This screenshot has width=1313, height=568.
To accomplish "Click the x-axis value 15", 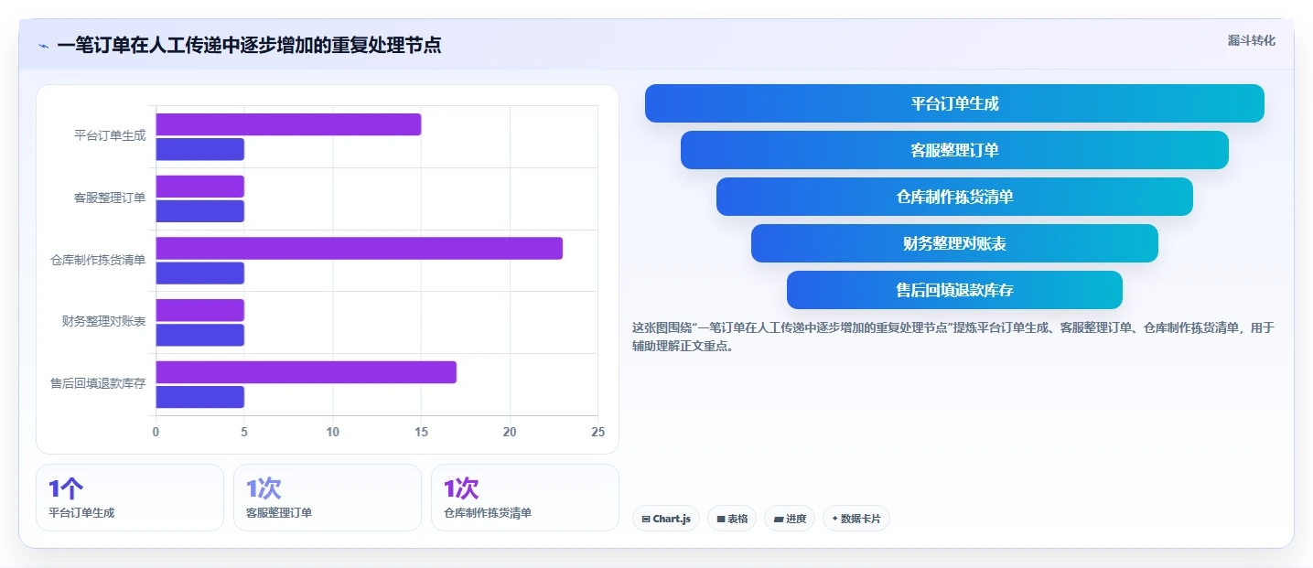I will [421, 432].
